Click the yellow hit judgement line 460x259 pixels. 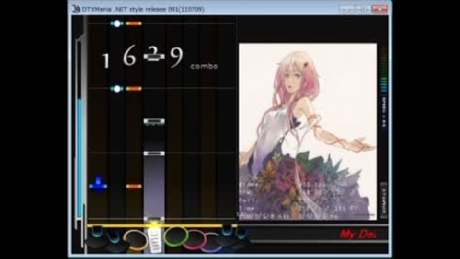coord(162,225)
